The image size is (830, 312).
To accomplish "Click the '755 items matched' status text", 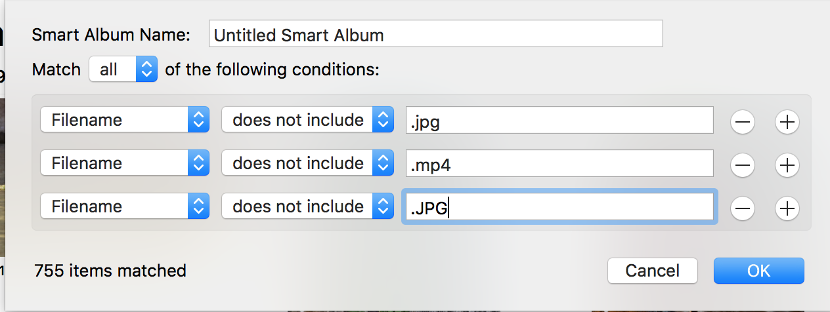I will click(110, 271).
